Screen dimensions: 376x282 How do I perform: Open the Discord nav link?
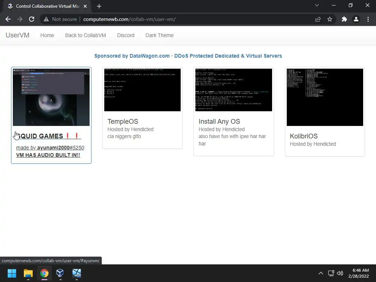point(126,35)
